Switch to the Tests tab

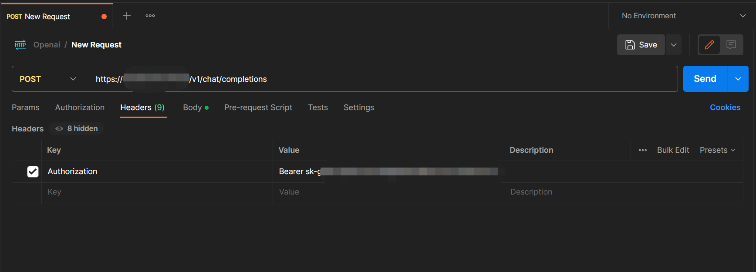318,107
